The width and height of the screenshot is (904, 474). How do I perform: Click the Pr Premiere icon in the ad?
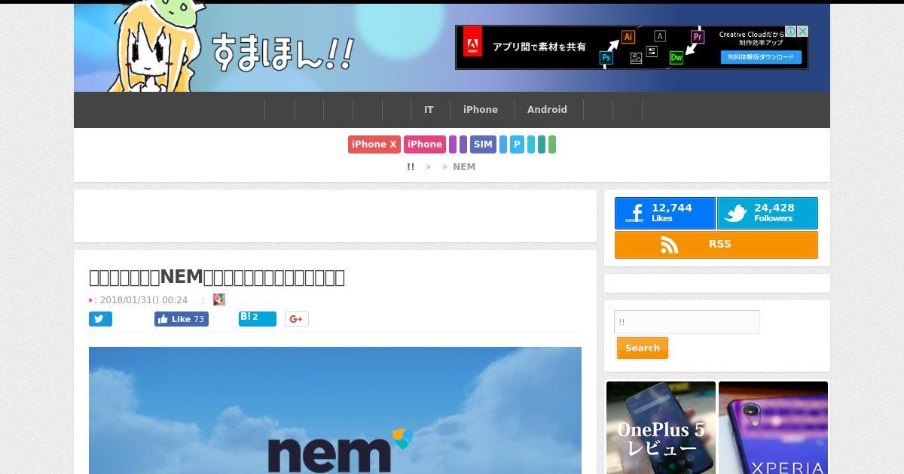[x=698, y=37]
